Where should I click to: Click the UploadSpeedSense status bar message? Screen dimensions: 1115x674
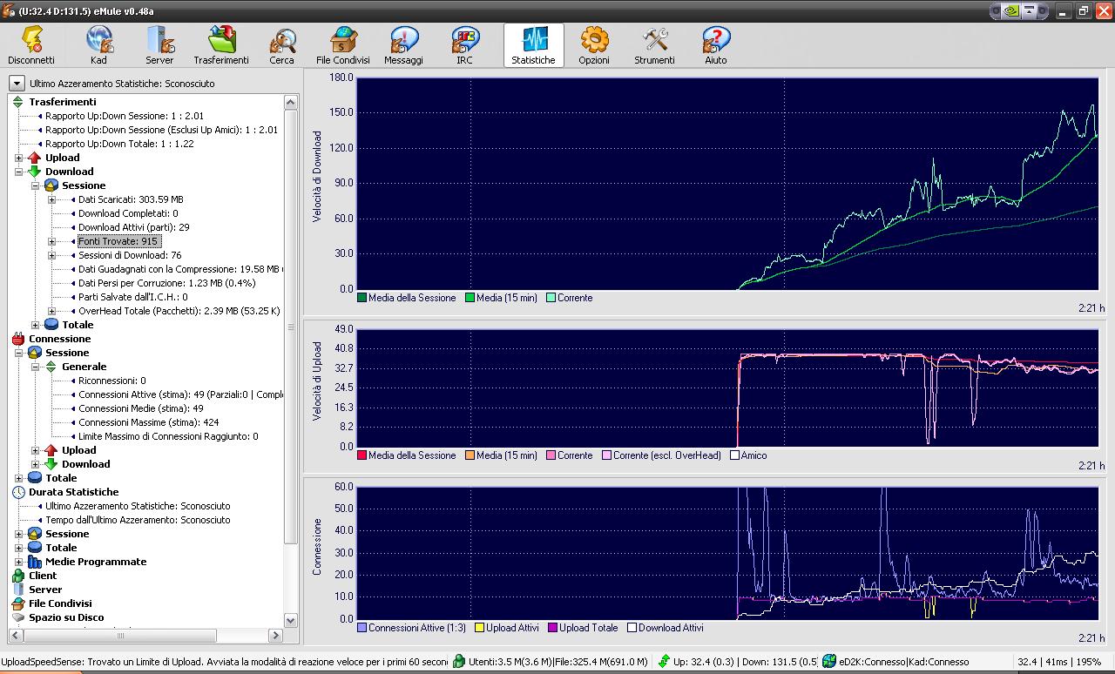pos(224,662)
